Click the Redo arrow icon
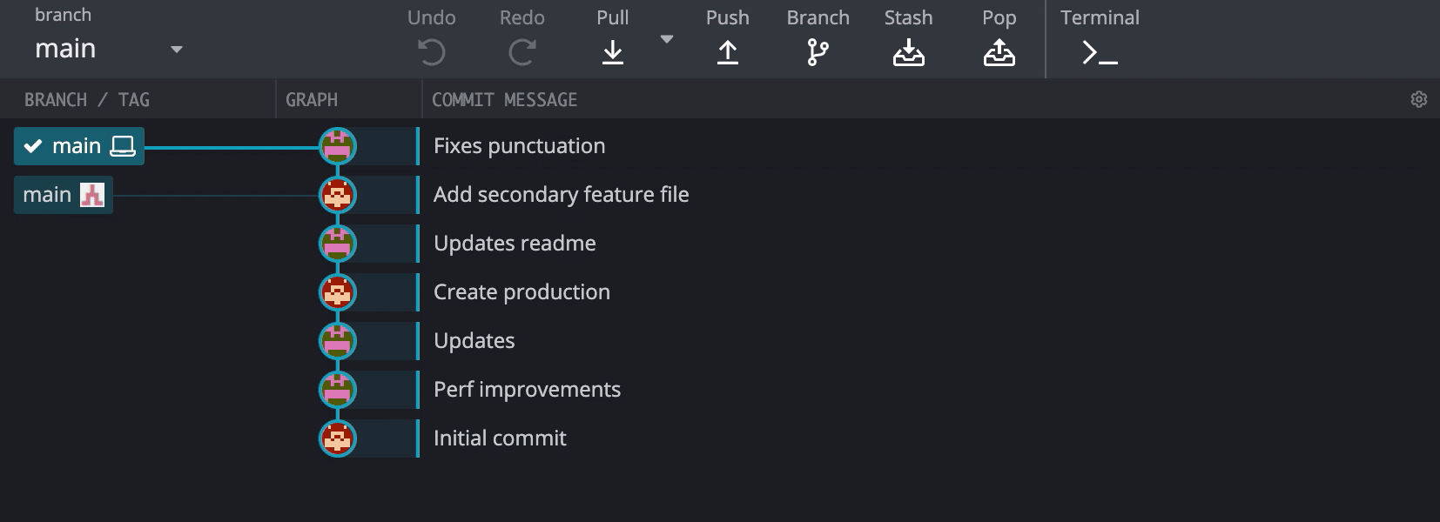The height and width of the screenshot is (522, 1440). [x=521, y=53]
